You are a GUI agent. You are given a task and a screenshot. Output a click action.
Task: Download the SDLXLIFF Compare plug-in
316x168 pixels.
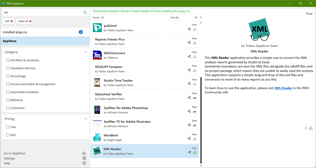[x=195, y=70]
